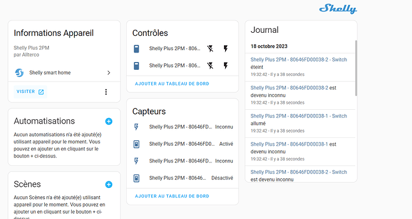Click AJOUTER AU TABLEAU DE BORD under Capteurs
This screenshot has width=412, height=219.
pos(172,196)
